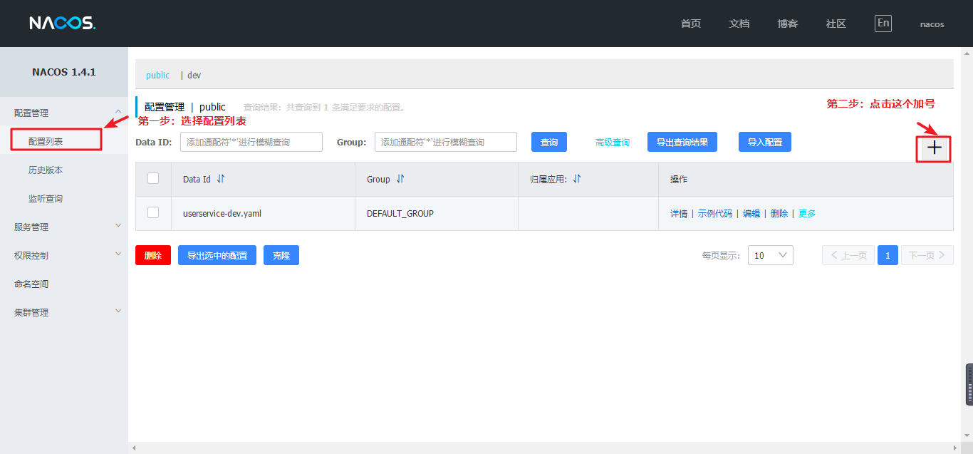
Task: Go to 首页 in top navigation
Action: pos(691,24)
